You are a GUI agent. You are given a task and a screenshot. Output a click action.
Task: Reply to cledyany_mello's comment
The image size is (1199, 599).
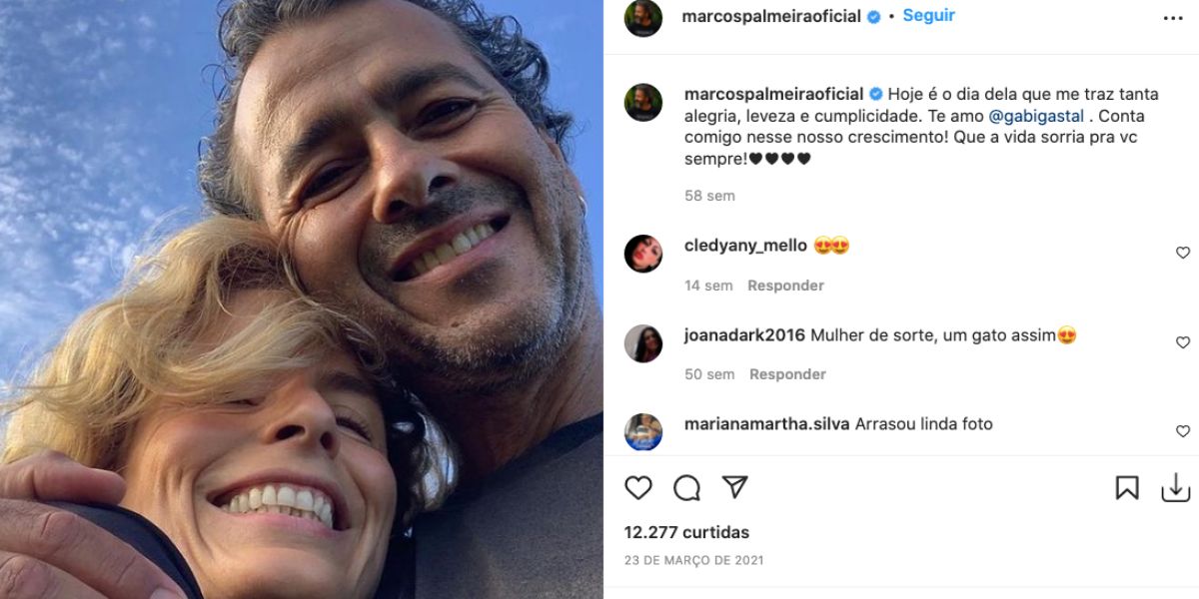[785, 286]
